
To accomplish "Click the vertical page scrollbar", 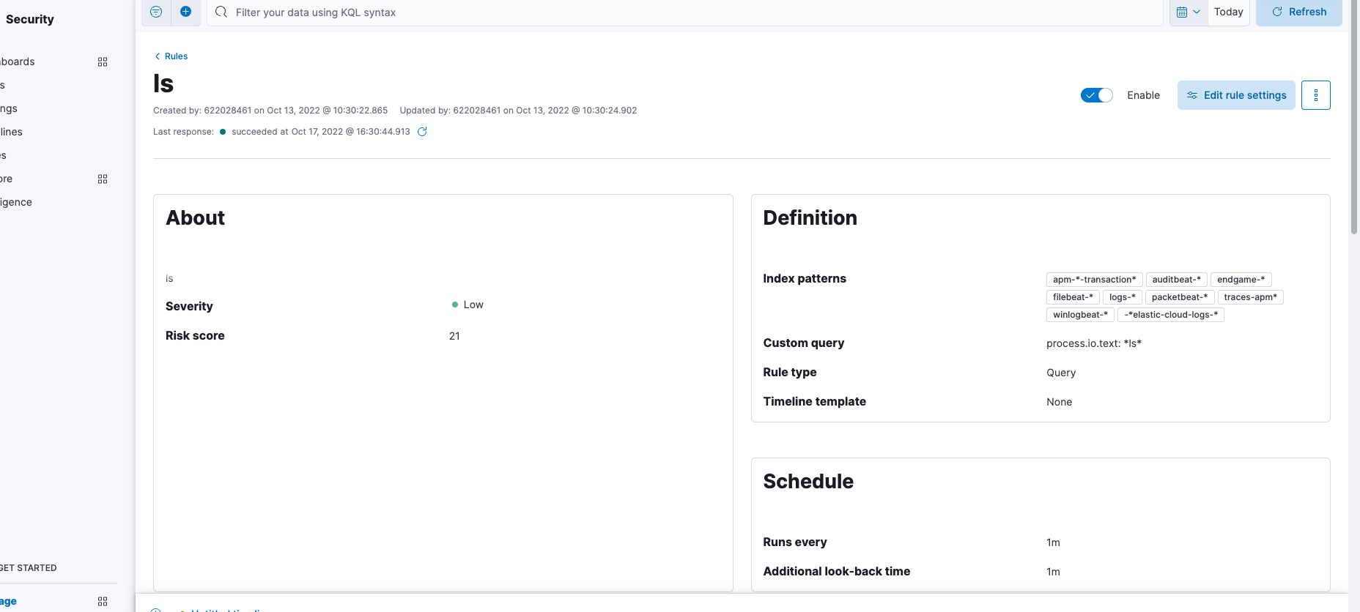I will click(x=1354, y=117).
